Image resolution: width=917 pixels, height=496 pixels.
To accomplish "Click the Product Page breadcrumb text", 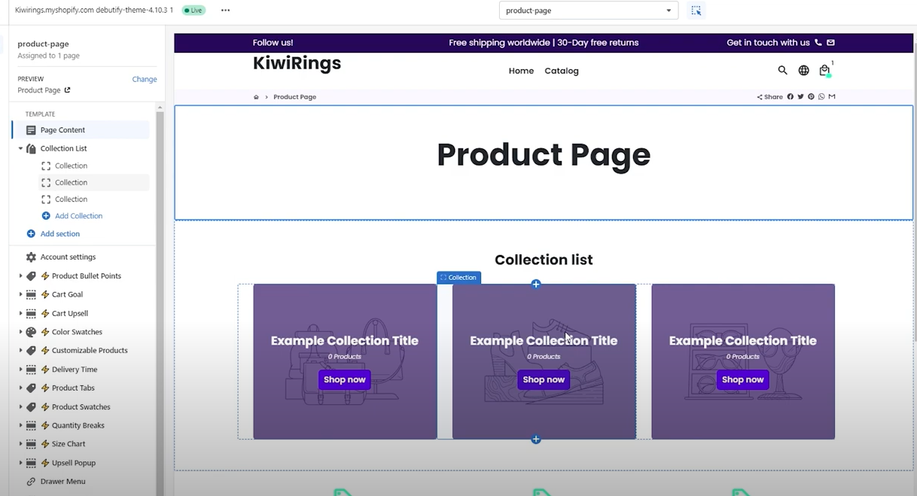I will (294, 97).
